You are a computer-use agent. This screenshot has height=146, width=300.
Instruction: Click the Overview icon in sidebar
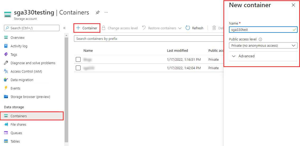[x=6, y=37]
